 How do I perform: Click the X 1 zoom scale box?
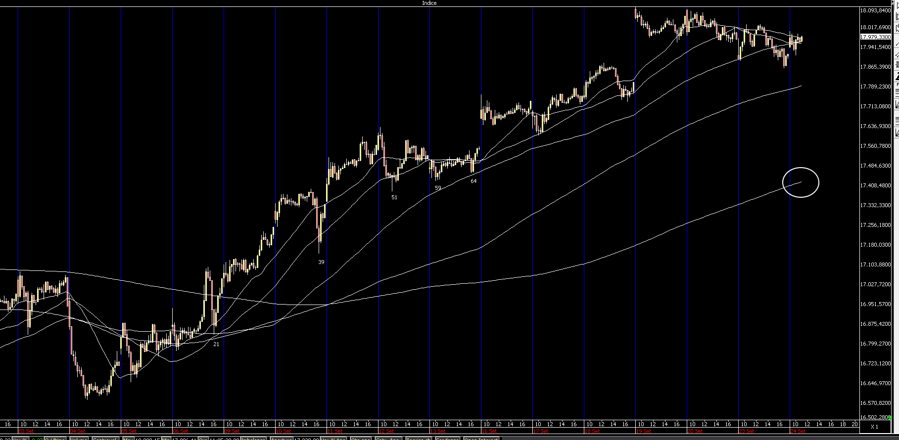click(x=874, y=427)
